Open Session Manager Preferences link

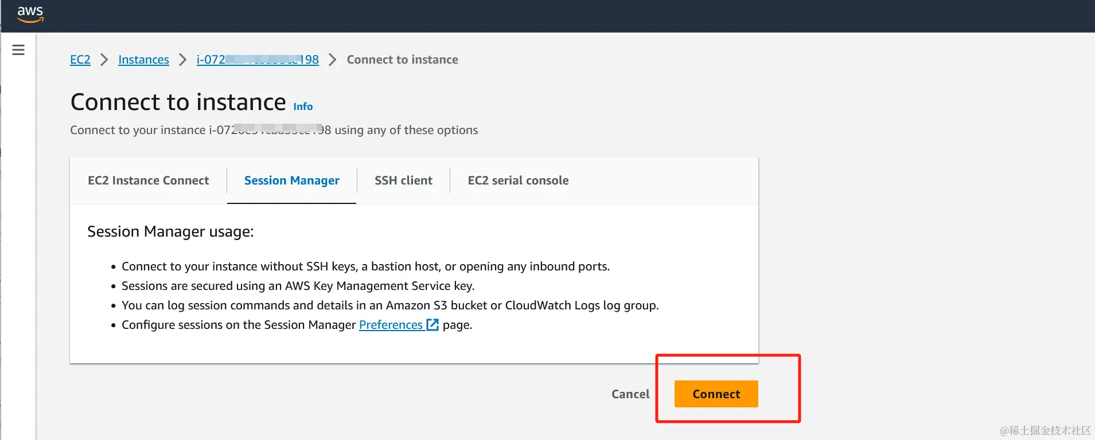[391, 325]
